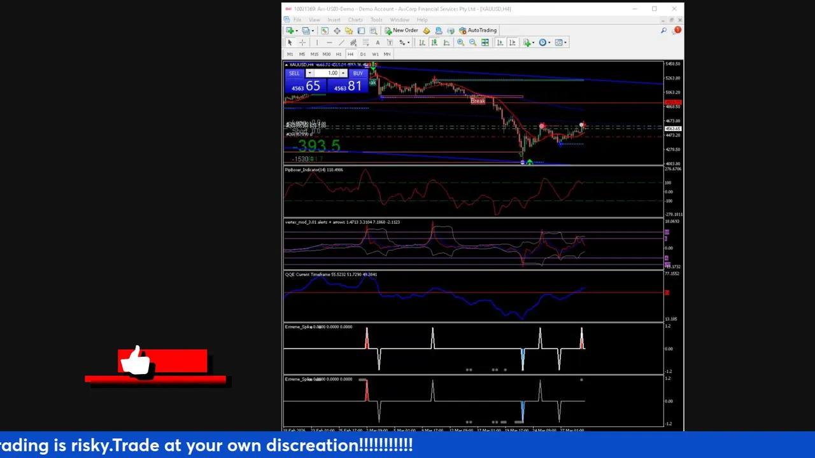Screen dimensions: 815x458
Task: Switch to MN timeframe
Action: pos(387,54)
